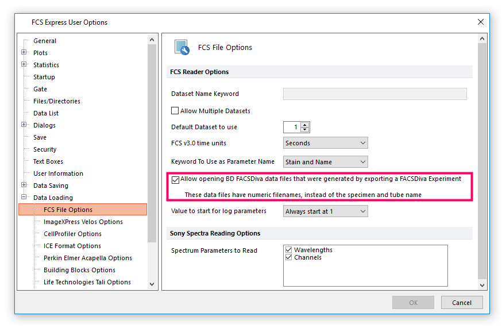Select Startup in the options tree
502x332 pixels.
point(44,77)
